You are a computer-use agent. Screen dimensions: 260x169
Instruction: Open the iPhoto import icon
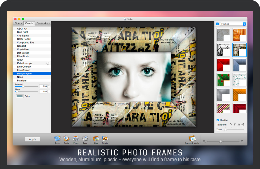[x=76, y=139]
